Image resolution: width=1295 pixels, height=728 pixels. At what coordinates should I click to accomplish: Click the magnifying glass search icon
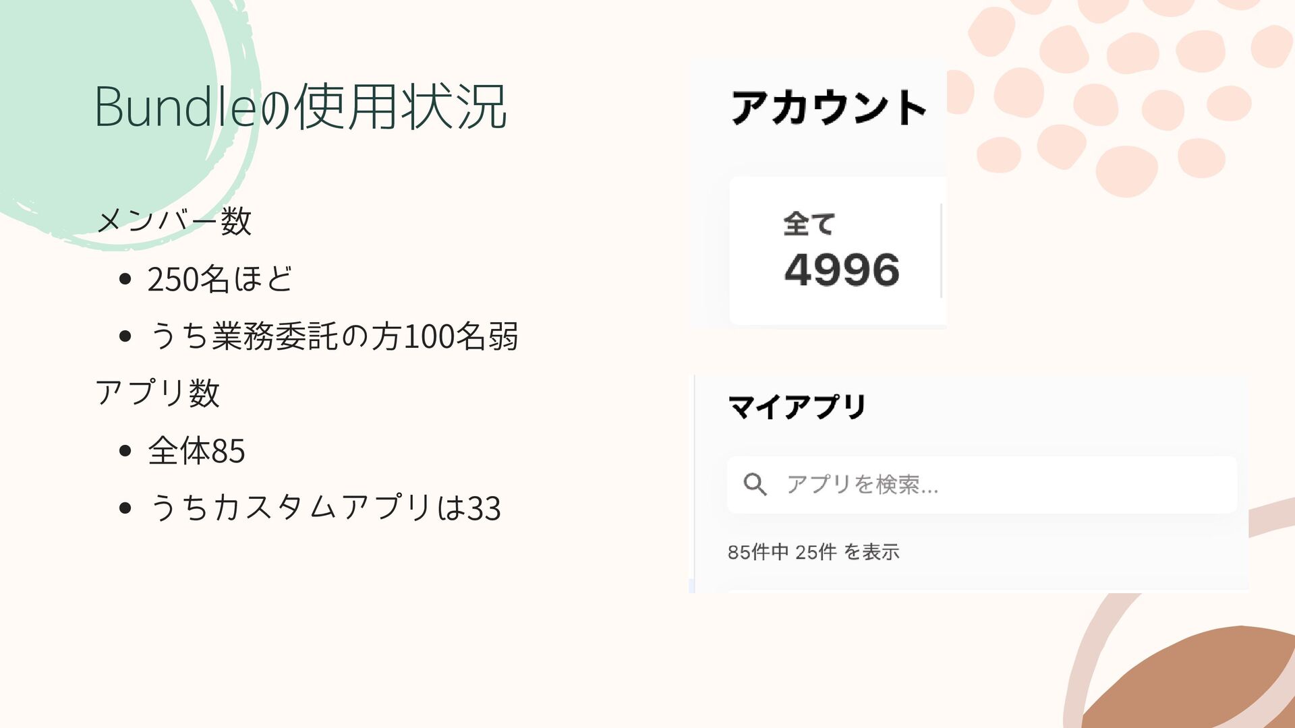(755, 484)
